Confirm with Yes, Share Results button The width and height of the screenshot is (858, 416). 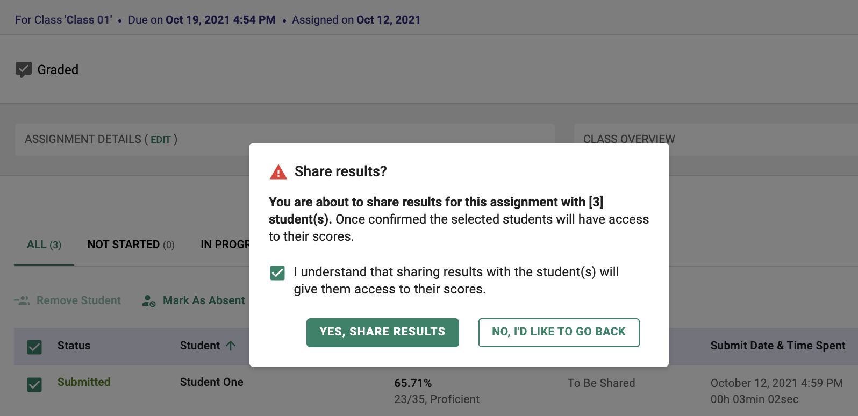tap(382, 332)
